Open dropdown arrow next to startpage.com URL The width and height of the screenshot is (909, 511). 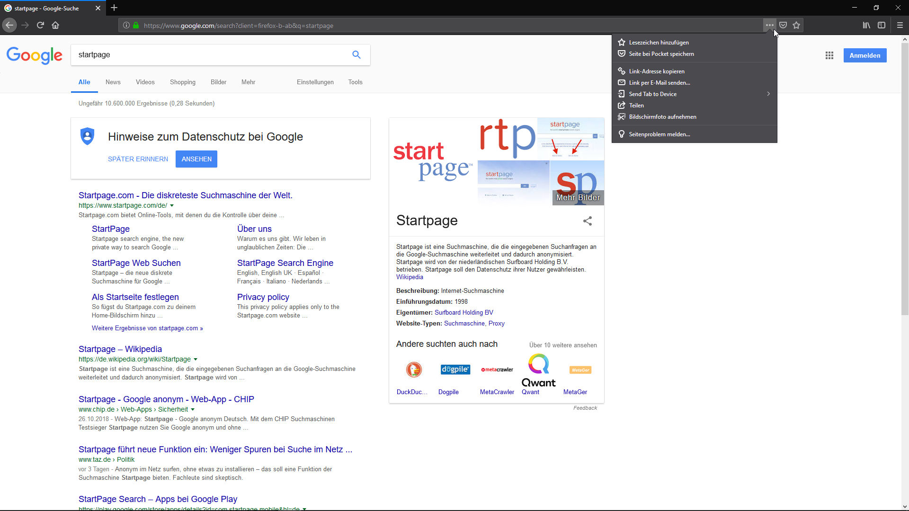click(x=172, y=206)
